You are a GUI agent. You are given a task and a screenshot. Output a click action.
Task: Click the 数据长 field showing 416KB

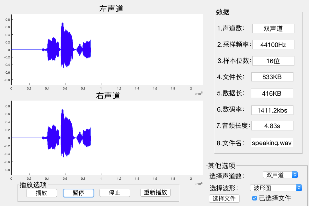(273, 93)
